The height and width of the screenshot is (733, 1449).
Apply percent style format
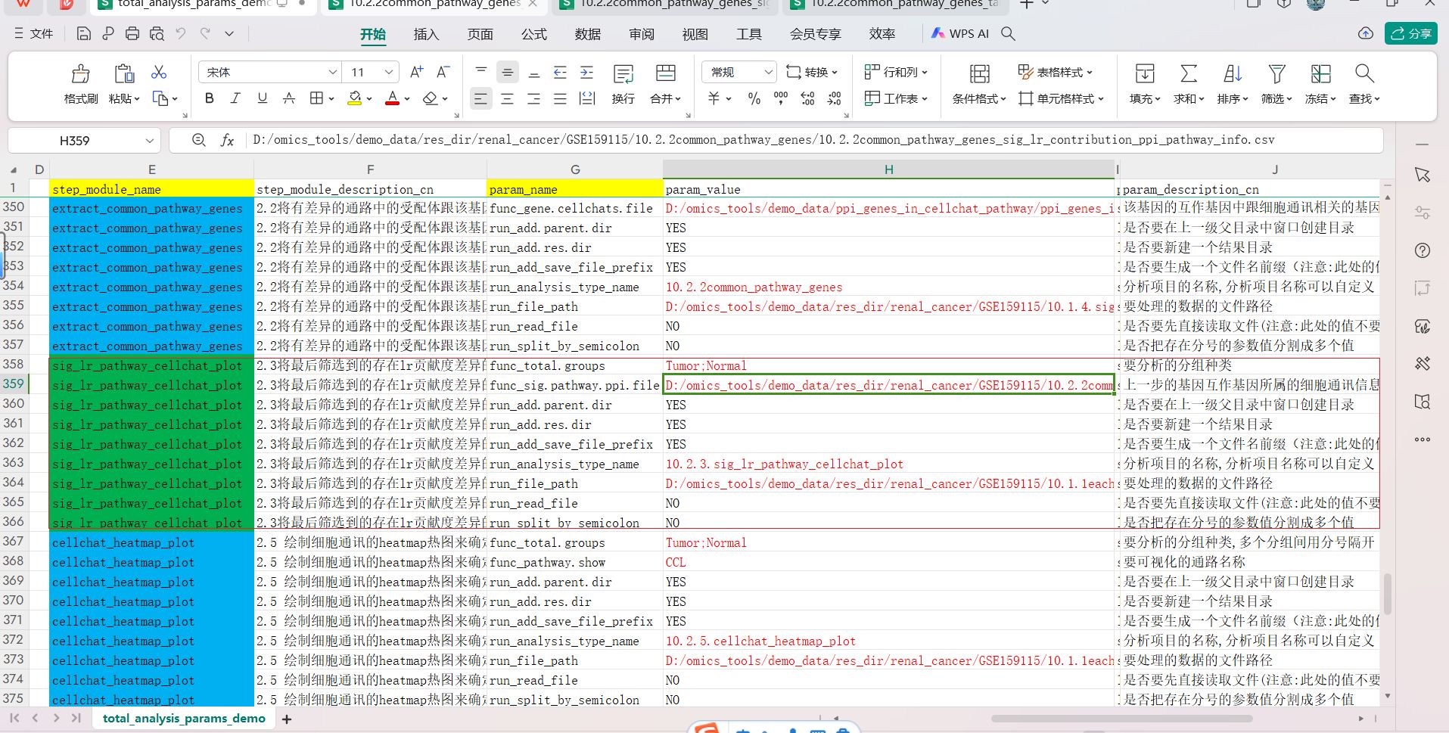click(x=754, y=98)
